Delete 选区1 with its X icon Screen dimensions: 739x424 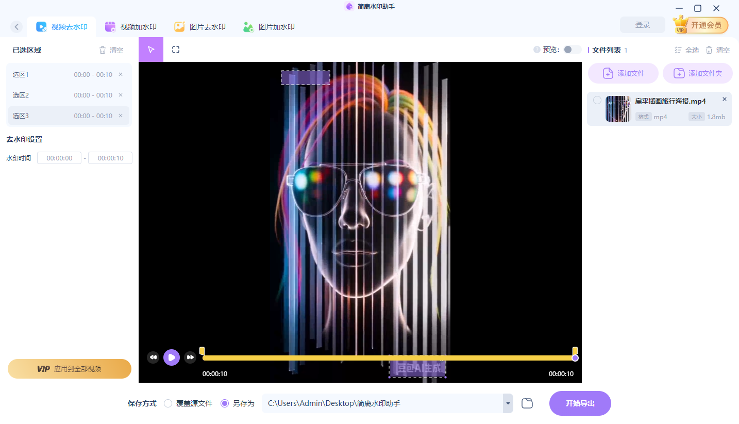pyautogui.click(x=121, y=74)
